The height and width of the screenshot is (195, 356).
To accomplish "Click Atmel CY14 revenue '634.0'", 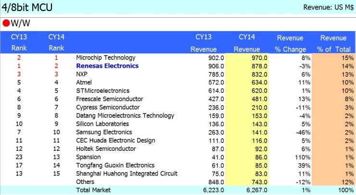I will coord(259,83).
